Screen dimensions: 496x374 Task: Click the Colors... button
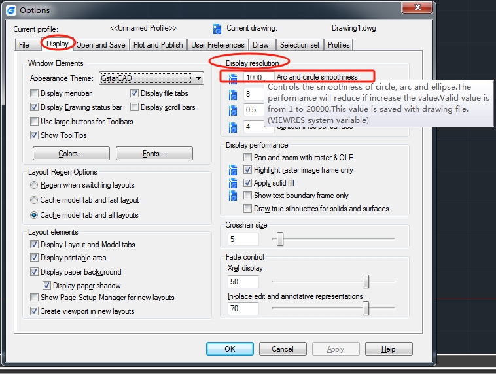click(x=71, y=154)
